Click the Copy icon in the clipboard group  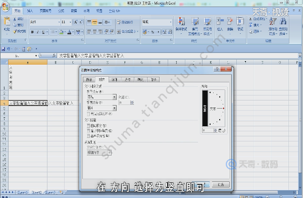tap(15, 25)
